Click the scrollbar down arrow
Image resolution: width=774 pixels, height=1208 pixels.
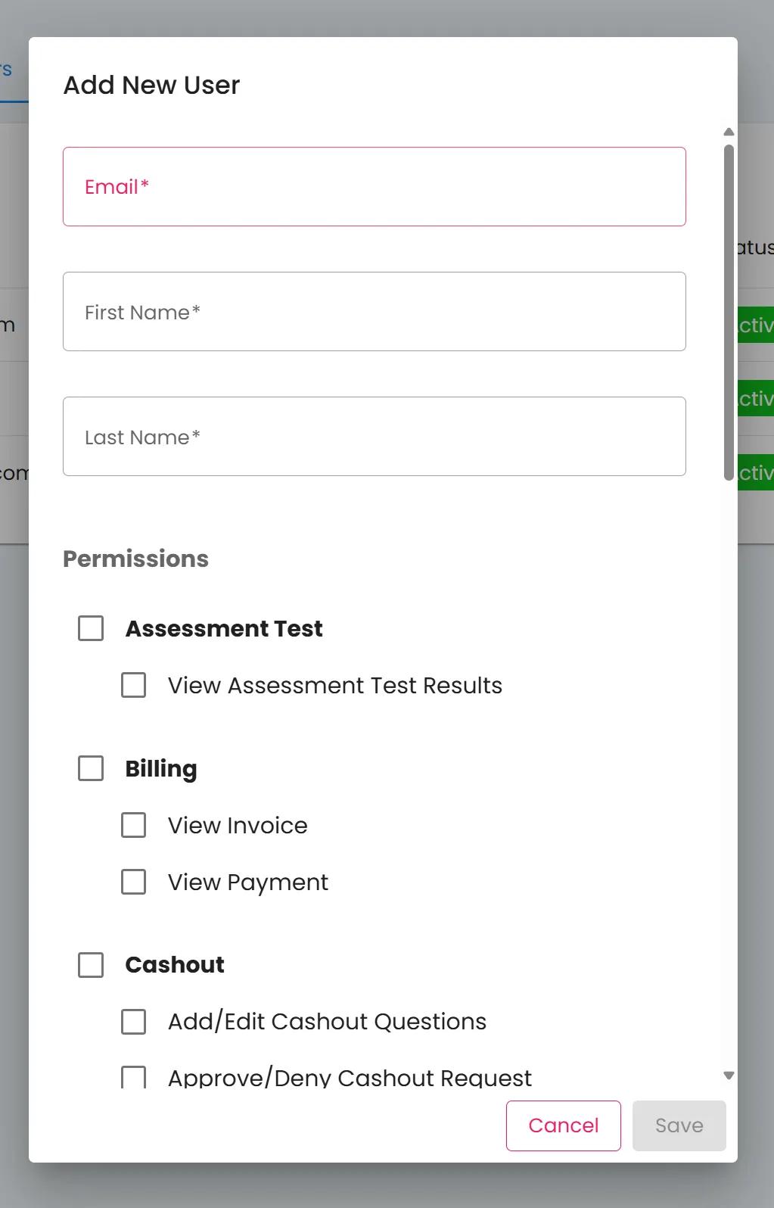click(729, 1076)
